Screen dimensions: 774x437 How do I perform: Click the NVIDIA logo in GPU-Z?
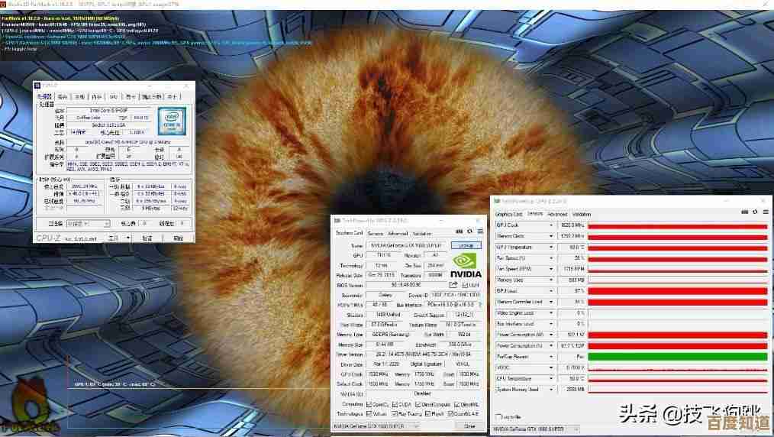pos(466,265)
